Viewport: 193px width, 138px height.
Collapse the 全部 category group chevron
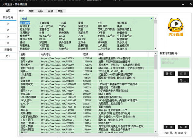151,19
